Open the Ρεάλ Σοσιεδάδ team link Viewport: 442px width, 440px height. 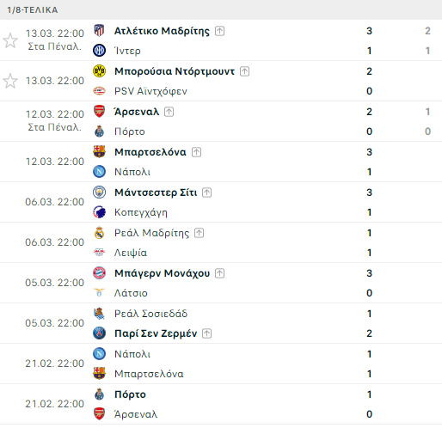click(150, 314)
